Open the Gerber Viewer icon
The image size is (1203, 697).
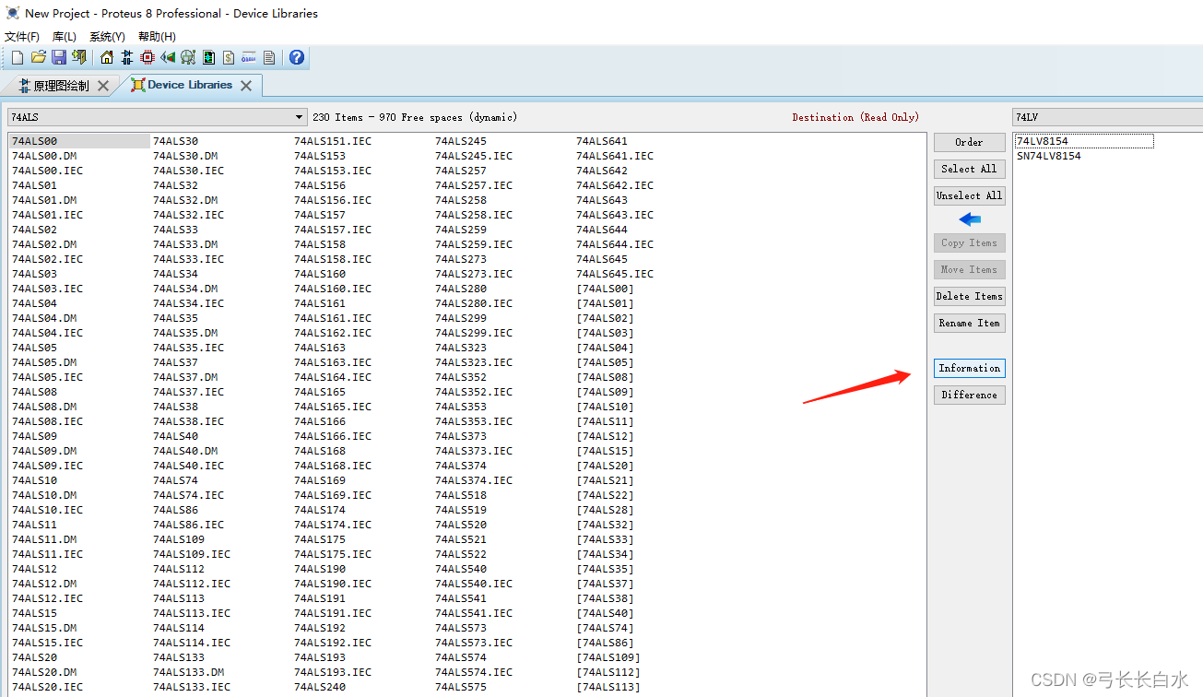pyautogui.click(x=188, y=57)
